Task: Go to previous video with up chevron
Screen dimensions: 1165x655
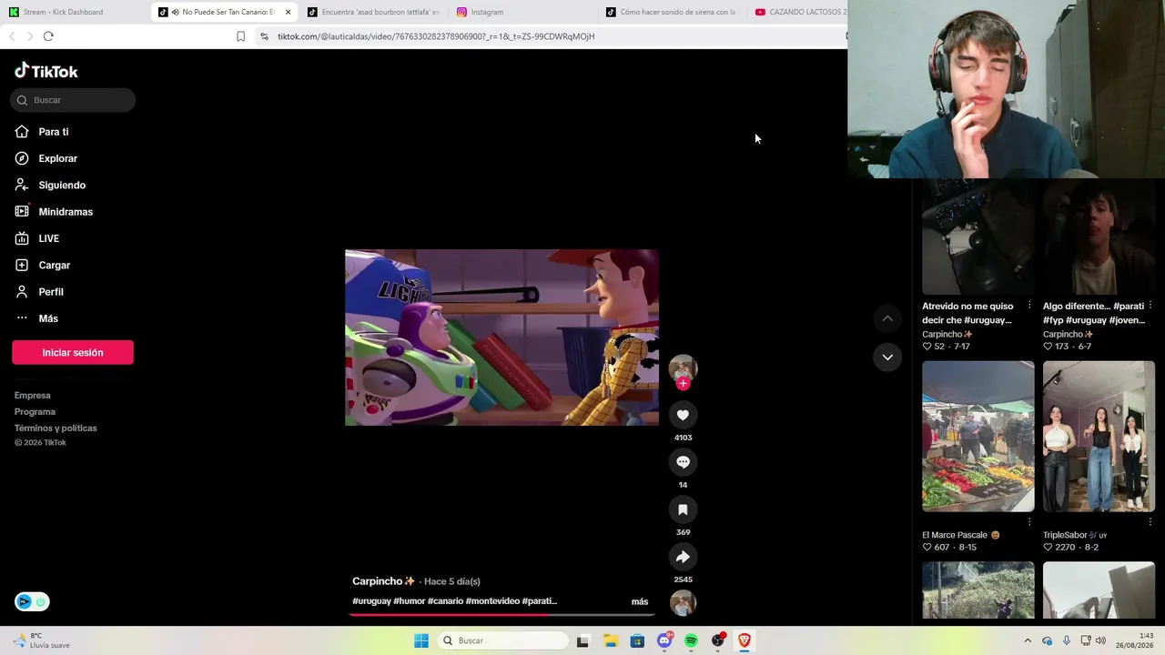Action: pos(887,318)
